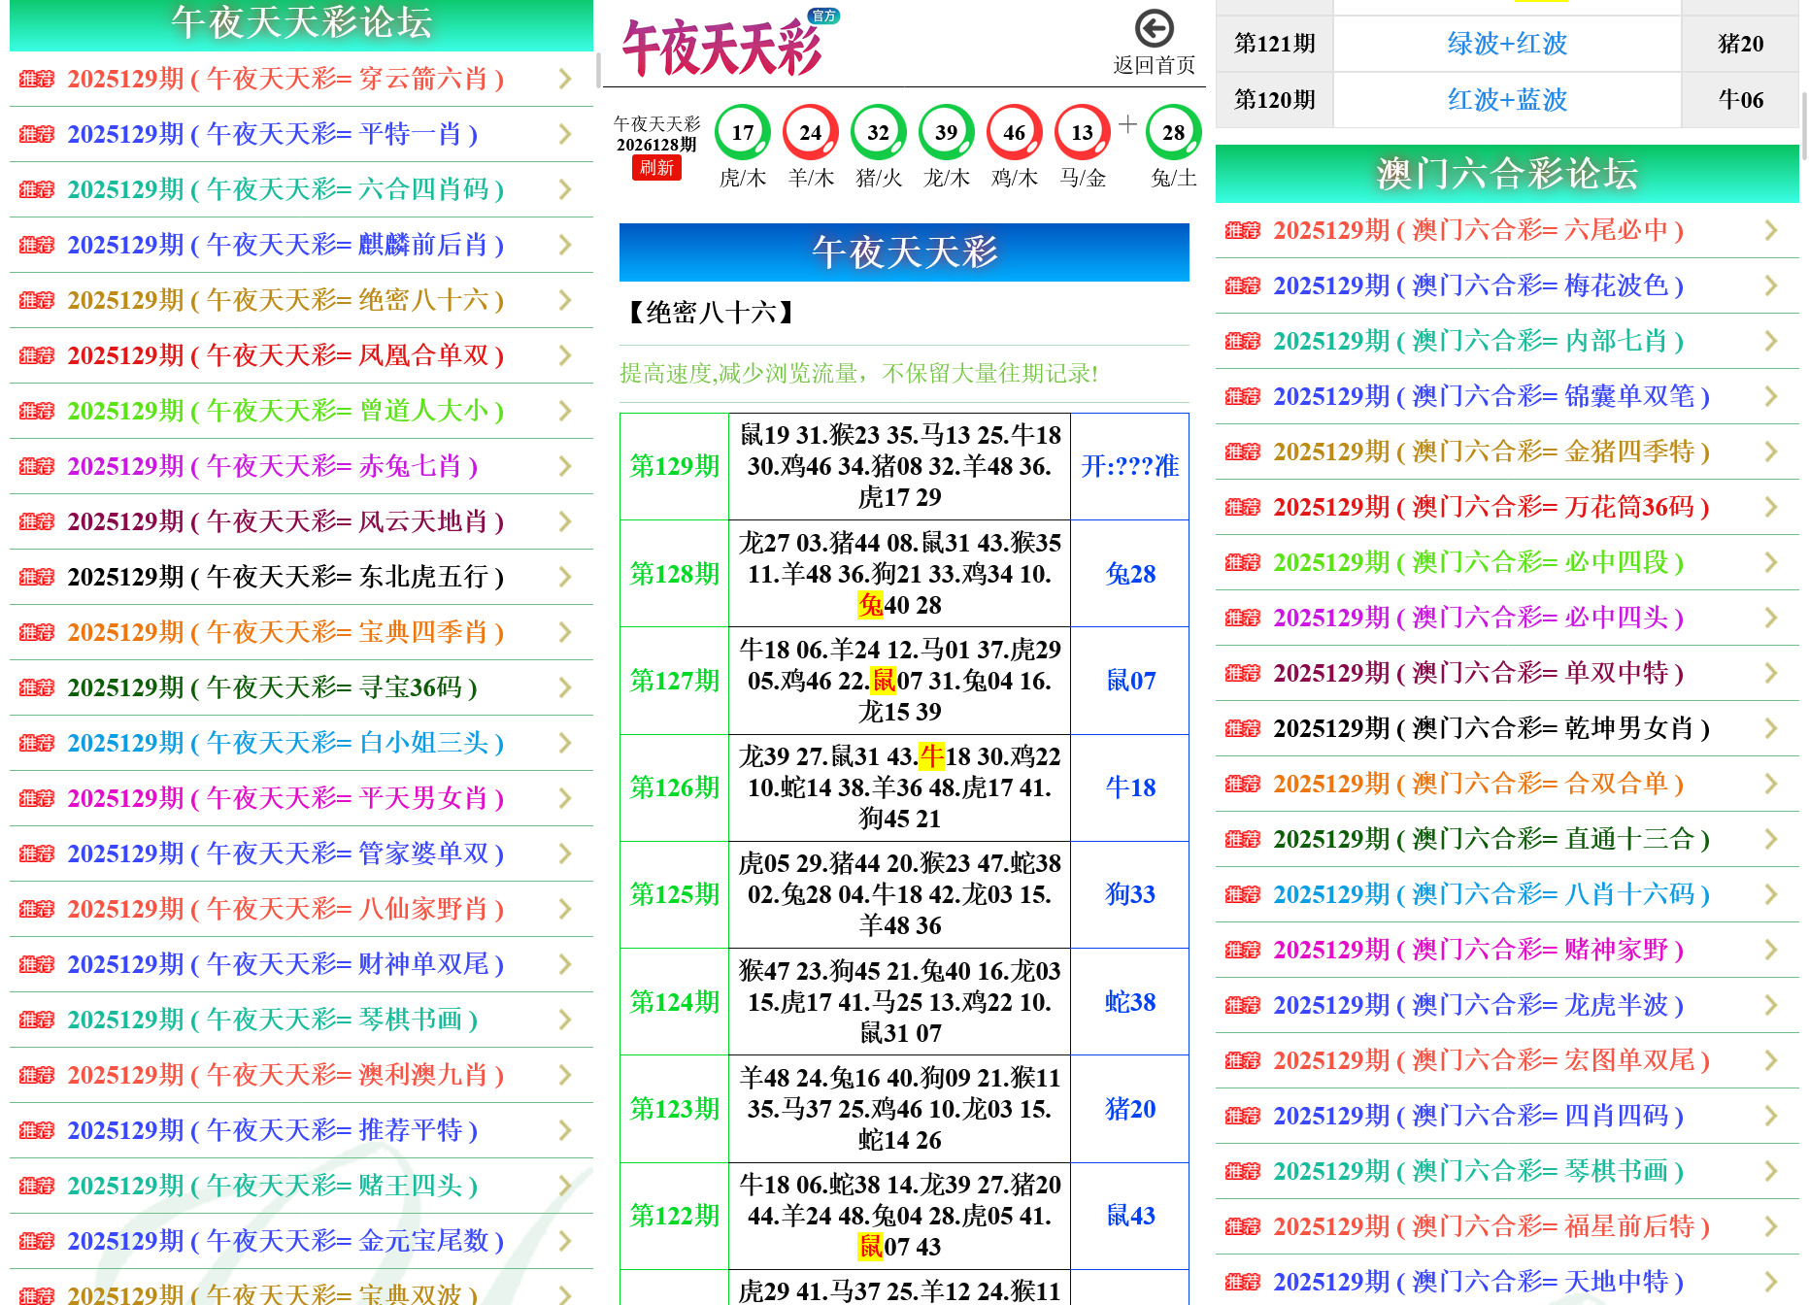The image size is (1809, 1305).
Task: Expand the 宝典四季肖 row chevron
Action: [565, 632]
